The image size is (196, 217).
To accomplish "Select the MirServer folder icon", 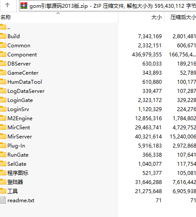I will 3,136.
